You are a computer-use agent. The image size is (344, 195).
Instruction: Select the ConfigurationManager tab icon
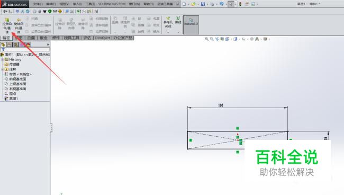16,45
